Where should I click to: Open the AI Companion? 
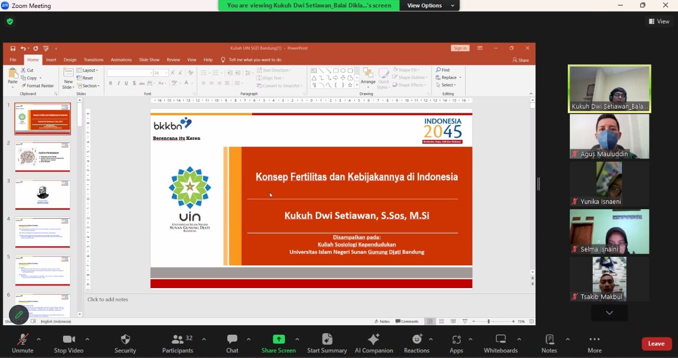(x=374, y=343)
